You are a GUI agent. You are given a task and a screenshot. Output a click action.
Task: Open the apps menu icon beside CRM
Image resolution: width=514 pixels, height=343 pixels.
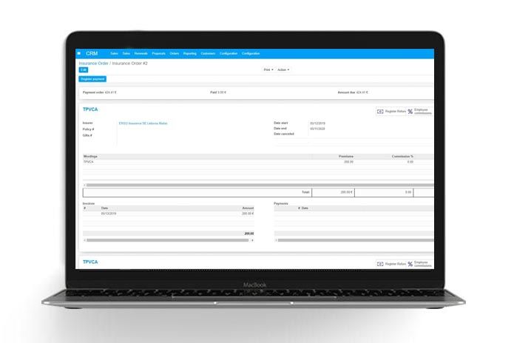(x=79, y=53)
